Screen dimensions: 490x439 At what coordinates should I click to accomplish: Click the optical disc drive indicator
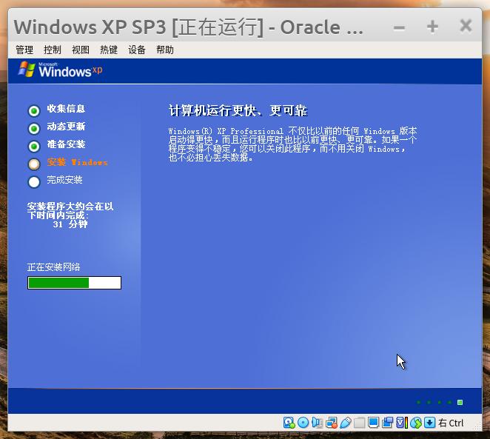303,423
